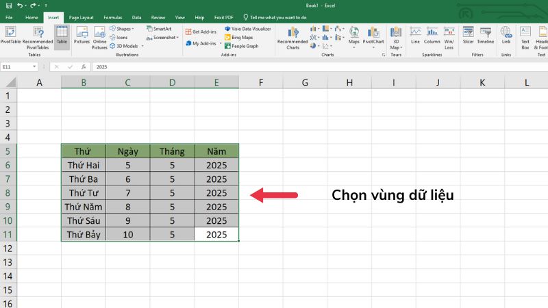Insert a Table from the ribbon
Image resolution: width=548 pixels, height=308 pixels.
(62, 35)
